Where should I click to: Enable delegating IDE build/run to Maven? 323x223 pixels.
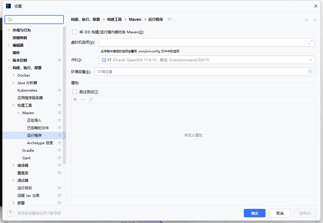pos(75,32)
